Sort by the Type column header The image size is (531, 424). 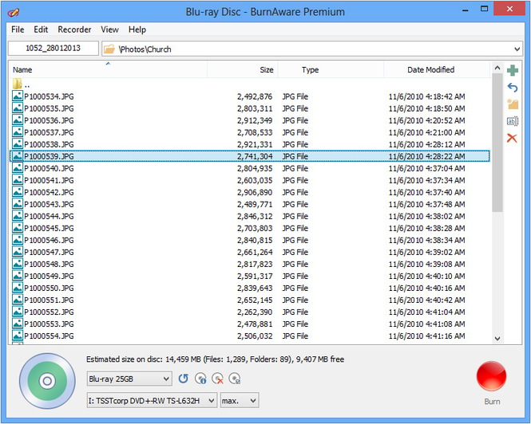tap(331, 69)
